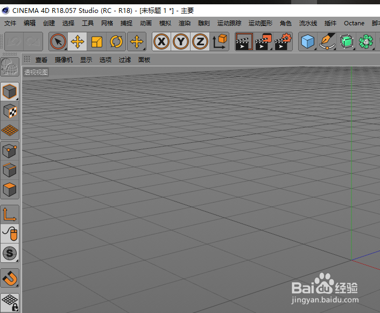Toggle the Snap magnet icon
Screen dimensions: 380x313
tap(10, 278)
